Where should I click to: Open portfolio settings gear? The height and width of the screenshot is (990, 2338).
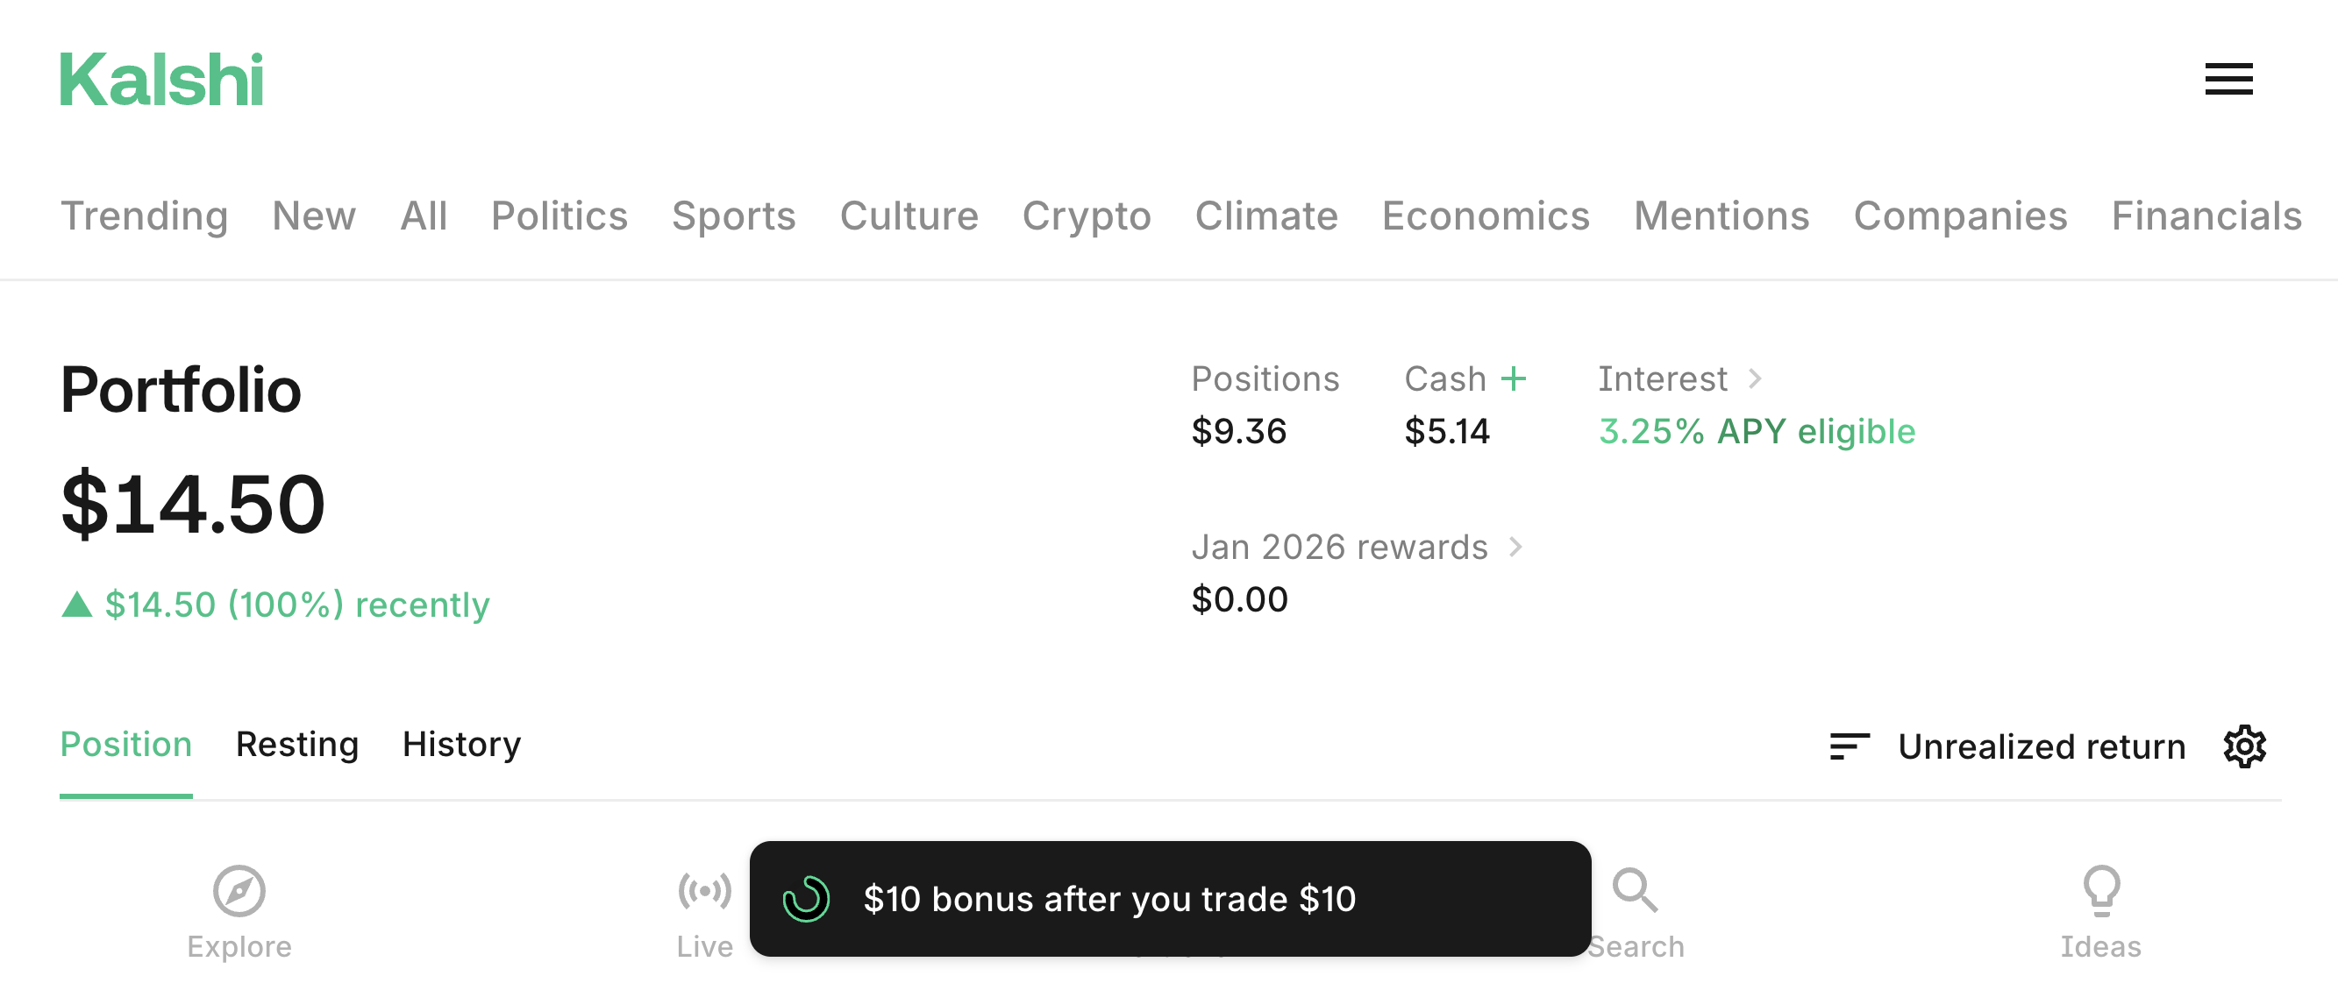tap(2244, 746)
